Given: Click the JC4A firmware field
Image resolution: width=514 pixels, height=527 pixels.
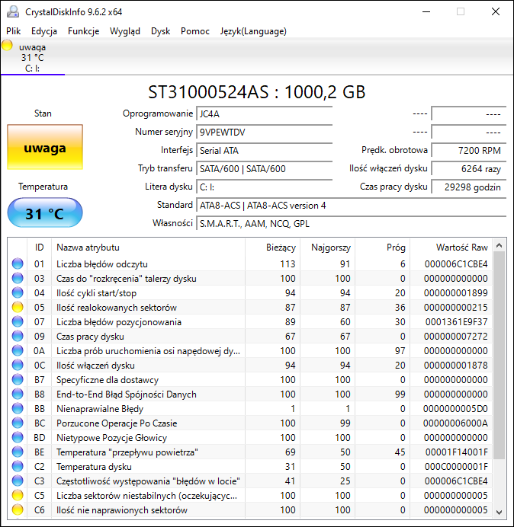Looking at the screenshot, I should [x=264, y=114].
